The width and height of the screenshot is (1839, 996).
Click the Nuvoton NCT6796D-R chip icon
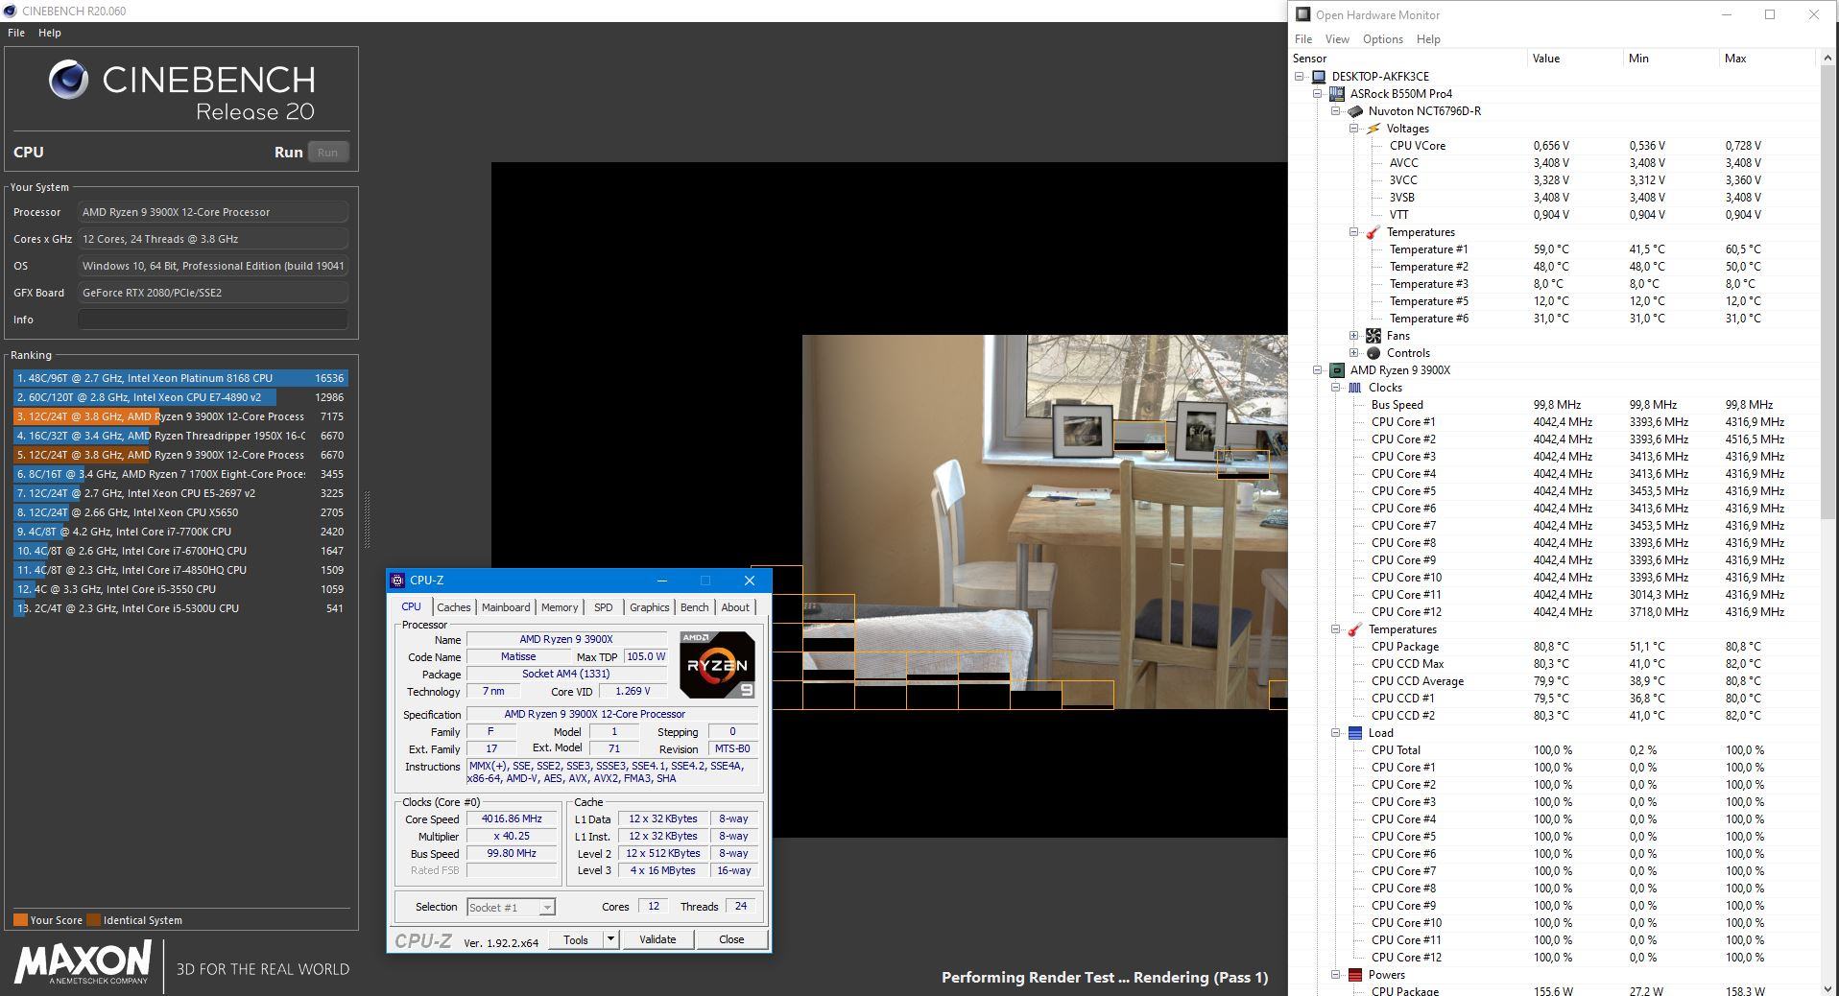click(x=1355, y=111)
